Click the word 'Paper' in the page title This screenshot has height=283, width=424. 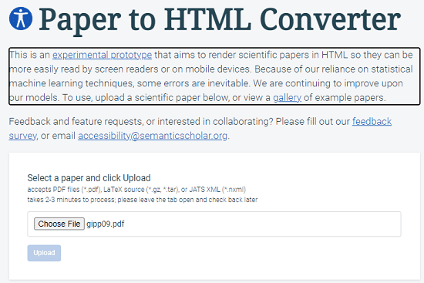coord(79,19)
